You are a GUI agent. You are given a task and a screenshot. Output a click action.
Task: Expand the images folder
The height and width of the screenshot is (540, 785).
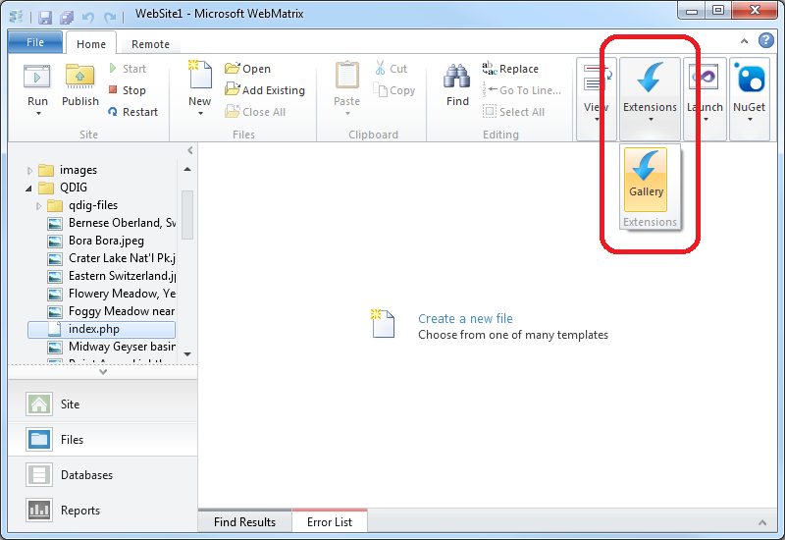[30, 171]
